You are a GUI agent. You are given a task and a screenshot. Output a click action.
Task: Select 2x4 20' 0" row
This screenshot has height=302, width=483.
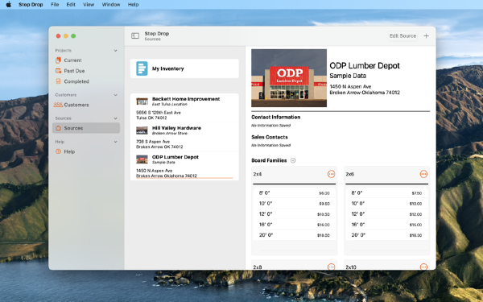pyautogui.click(x=294, y=235)
